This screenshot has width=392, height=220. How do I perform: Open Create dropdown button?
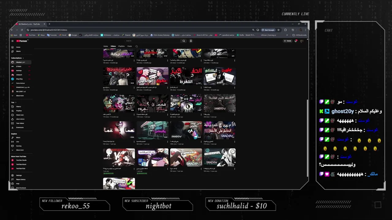(287, 41)
